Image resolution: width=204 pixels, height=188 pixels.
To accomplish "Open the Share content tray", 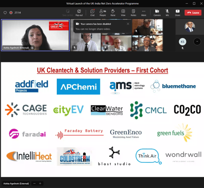I will 178,13.
